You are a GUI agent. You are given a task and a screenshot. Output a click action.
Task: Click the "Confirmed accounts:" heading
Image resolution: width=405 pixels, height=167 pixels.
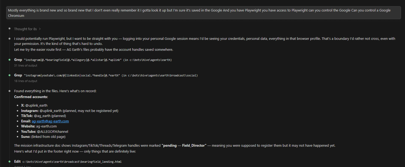click(x=31, y=97)
